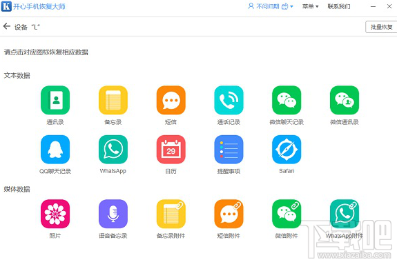Click the 开心手机恢复大师 app logo

[x=6, y=6]
